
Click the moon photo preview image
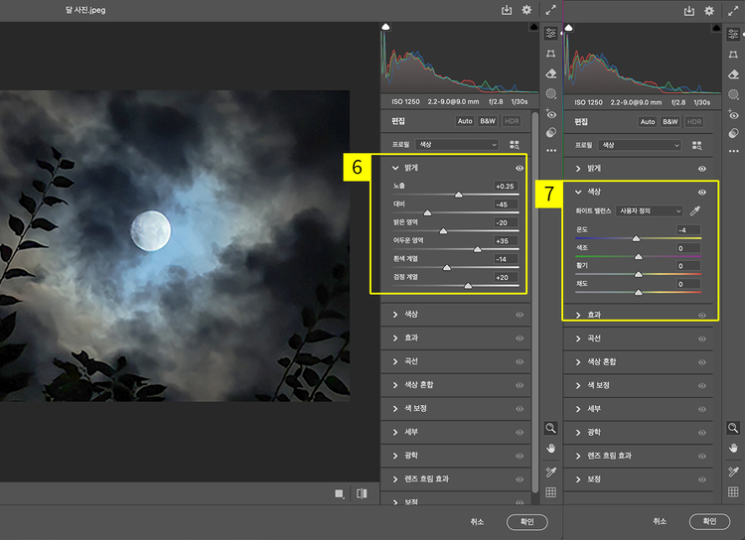coord(175,245)
